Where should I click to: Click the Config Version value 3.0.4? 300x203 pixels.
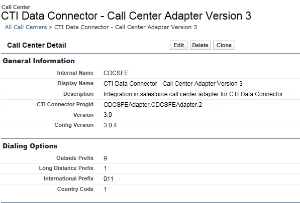tap(110, 125)
